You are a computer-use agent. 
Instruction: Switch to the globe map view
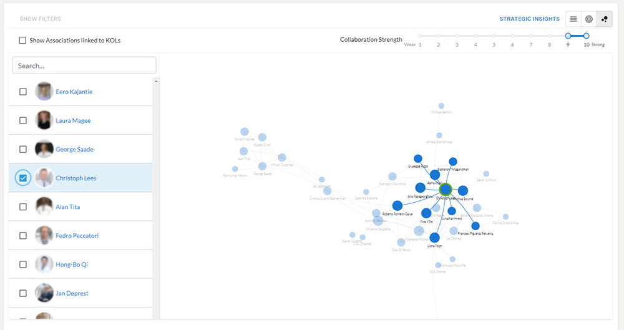pyautogui.click(x=588, y=19)
